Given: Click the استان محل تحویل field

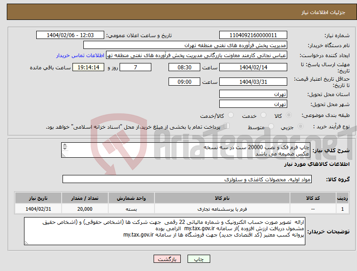Looking at the screenshot, I should click(253, 94).
